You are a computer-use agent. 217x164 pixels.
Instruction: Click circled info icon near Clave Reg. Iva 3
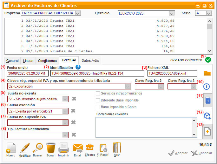coord(207,87)
